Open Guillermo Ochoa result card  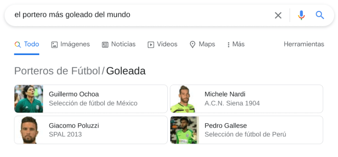point(91,99)
